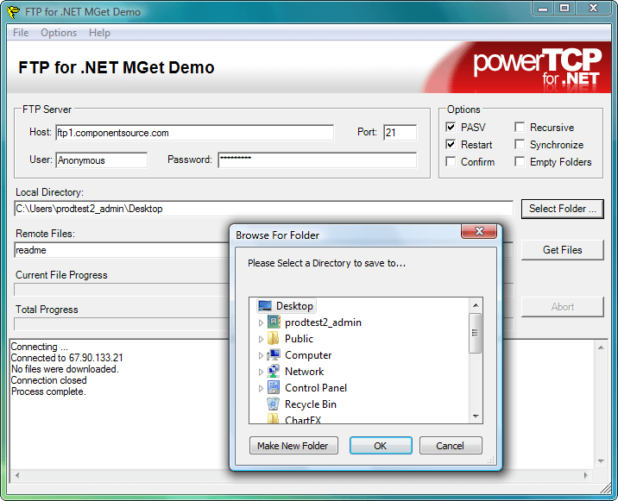This screenshot has height=501, width=618.
Task: Expand the prodtest2_admin tree node
Action: pyautogui.click(x=261, y=323)
